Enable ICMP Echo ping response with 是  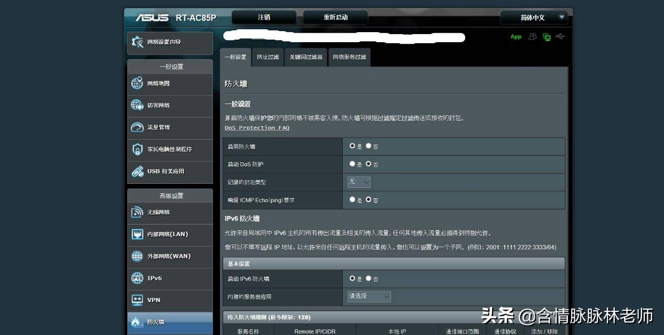[353, 200]
